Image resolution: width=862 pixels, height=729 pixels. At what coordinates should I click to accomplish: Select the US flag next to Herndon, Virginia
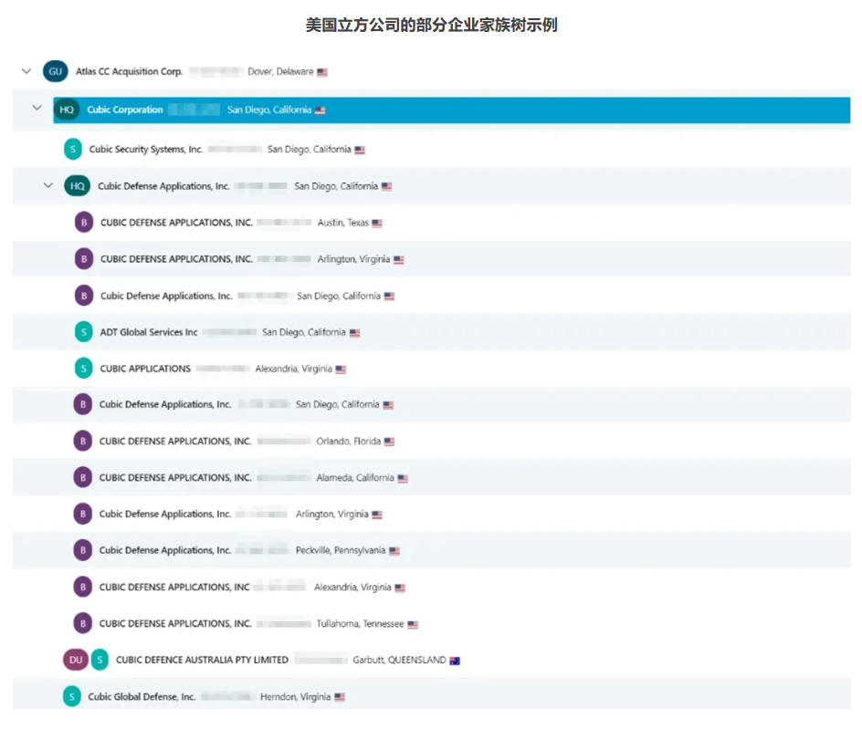coord(340,697)
